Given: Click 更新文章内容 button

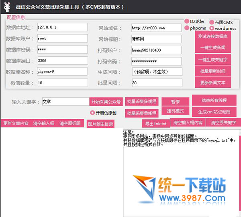Looking at the screenshot, I should tap(16, 123).
